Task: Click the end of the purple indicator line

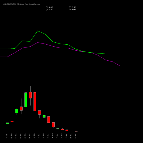Action: click(x=120, y=66)
